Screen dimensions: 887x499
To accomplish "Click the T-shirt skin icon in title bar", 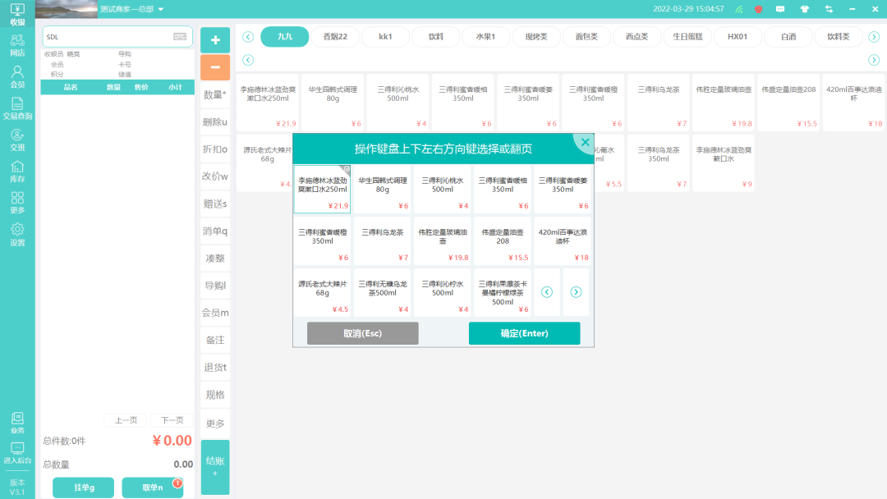I will [804, 9].
